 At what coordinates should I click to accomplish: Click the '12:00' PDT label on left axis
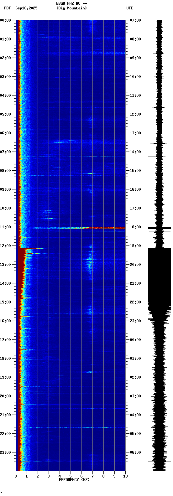(x=5, y=246)
